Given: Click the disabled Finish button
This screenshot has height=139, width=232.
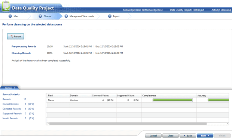Looking at the screenshot, I should coord(222,136).
